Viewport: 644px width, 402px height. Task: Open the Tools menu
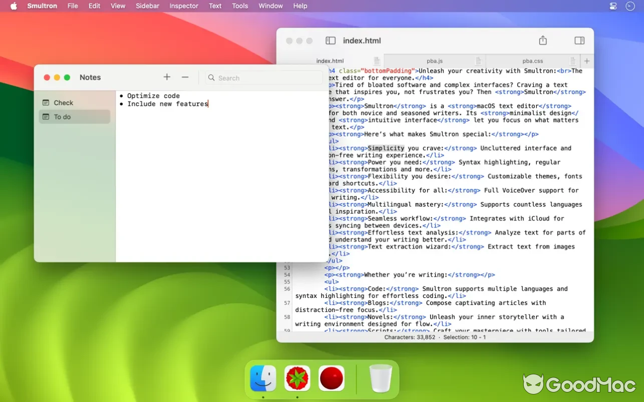click(239, 6)
